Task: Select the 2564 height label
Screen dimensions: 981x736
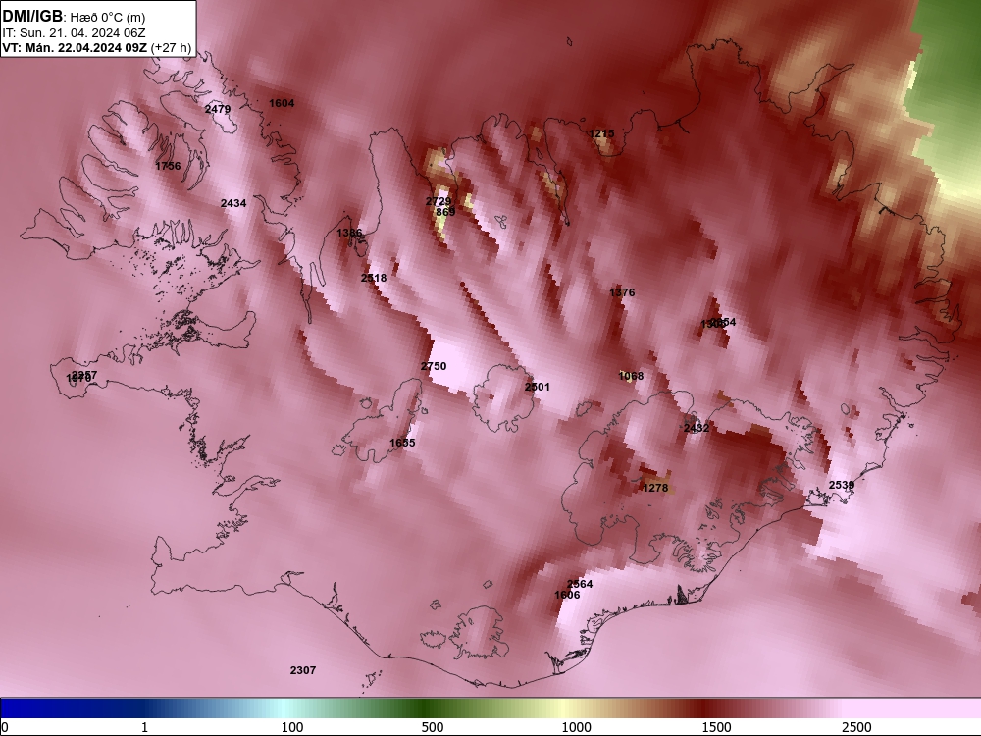Action: click(x=580, y=584)
